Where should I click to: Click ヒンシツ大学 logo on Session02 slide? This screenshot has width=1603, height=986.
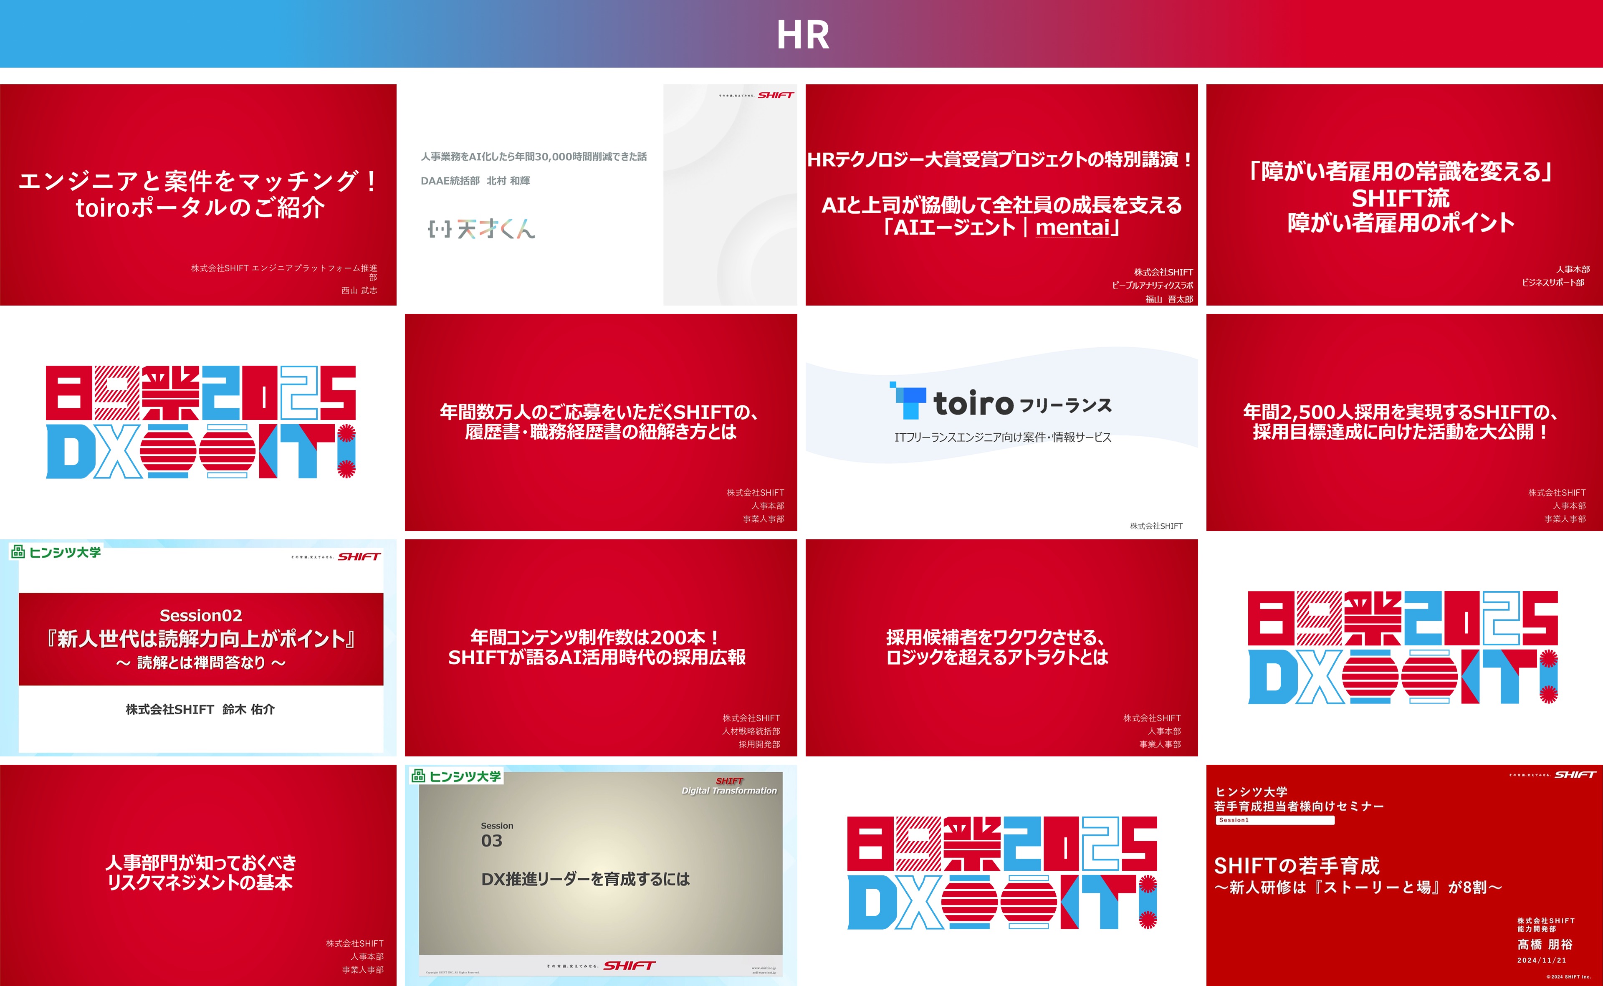[56, 552]
